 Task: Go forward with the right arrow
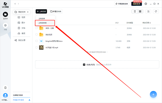[x=18, y=4]
